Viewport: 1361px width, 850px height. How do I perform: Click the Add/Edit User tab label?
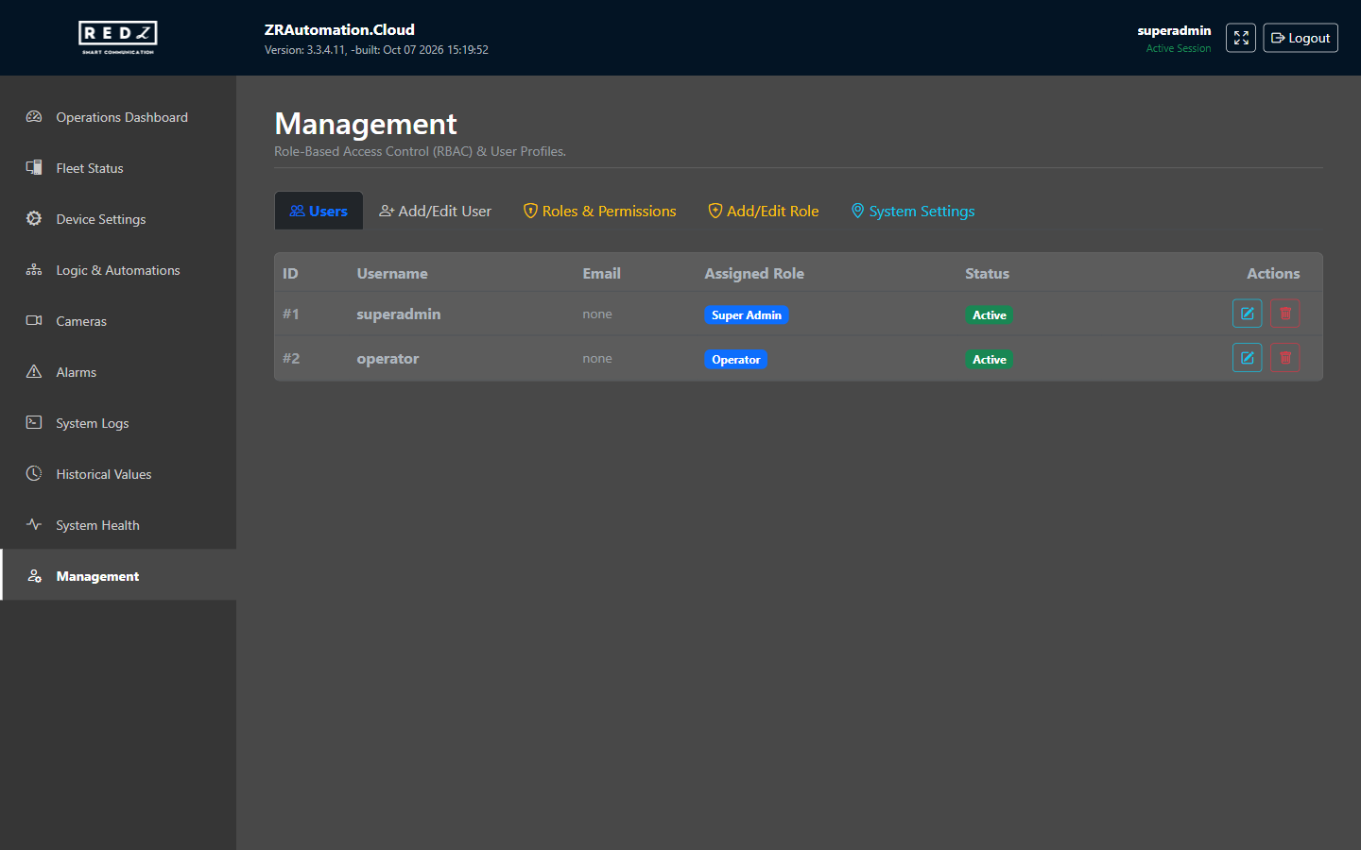[445, 212]
